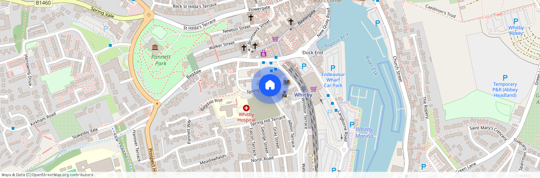Select the pink gift shop bag icon
Image resolution: width=540 pixels, height=178 pixels.
pos(263,53)
